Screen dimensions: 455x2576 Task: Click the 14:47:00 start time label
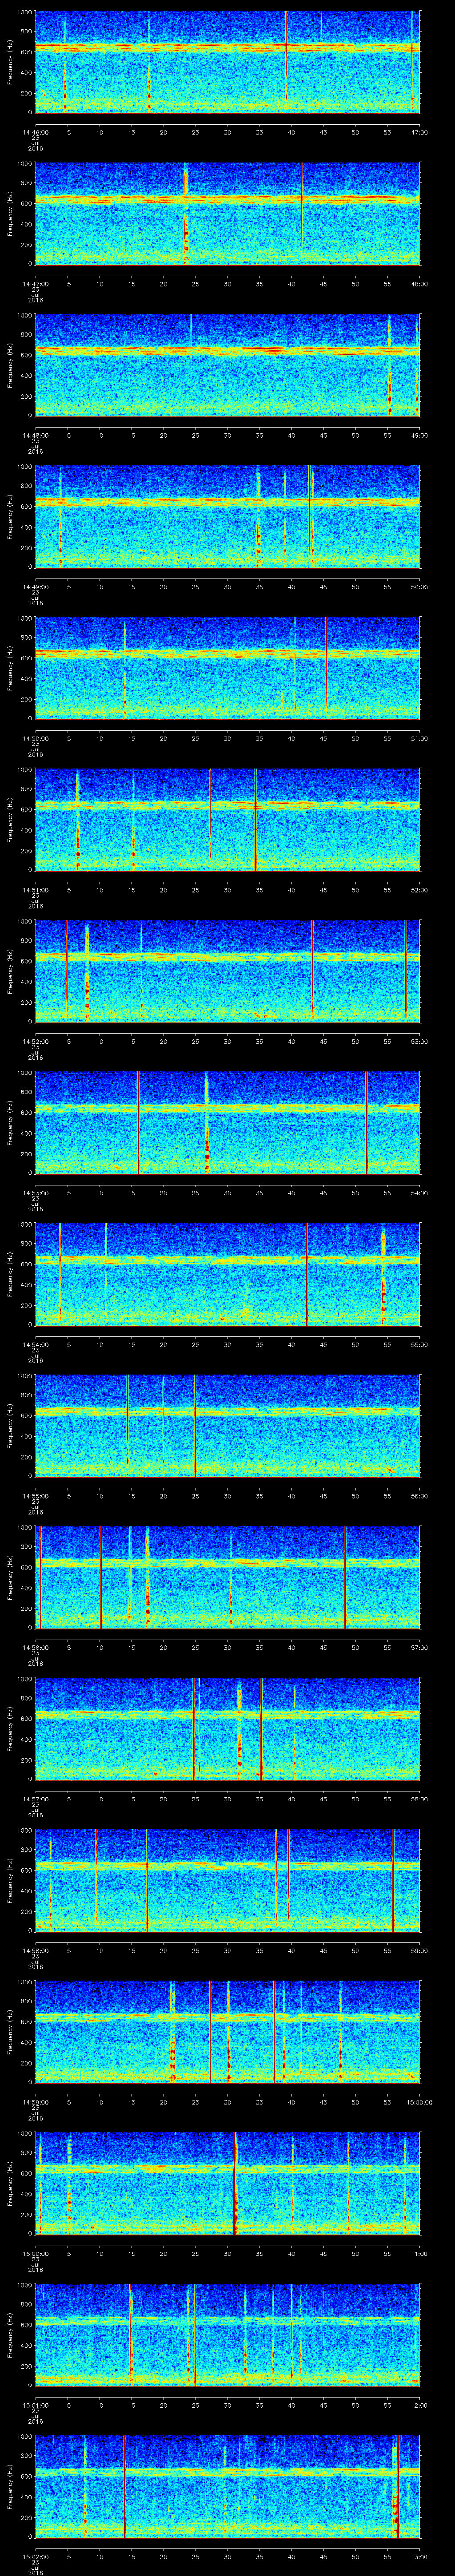coord(36,284)
